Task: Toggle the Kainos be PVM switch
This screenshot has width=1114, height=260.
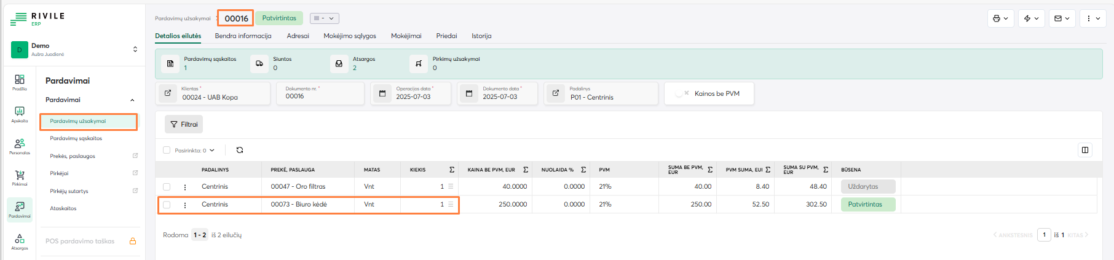Action: coord(681,93)
